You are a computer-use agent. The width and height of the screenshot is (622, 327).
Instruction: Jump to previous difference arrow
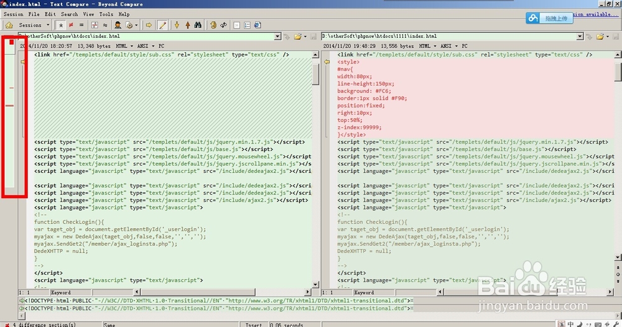188,25
